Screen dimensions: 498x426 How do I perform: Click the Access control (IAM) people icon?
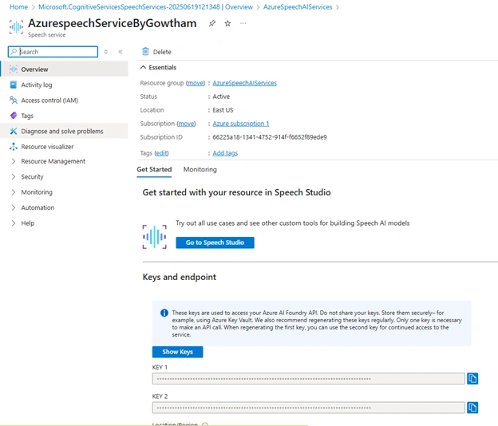[x=14, y=100]
